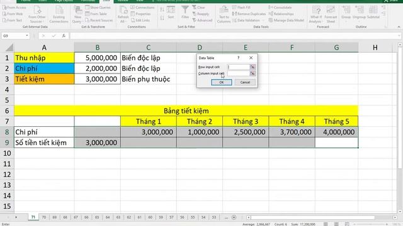
Task: Open the Name Box dropdown arrow
Action: tap(27, 36)
